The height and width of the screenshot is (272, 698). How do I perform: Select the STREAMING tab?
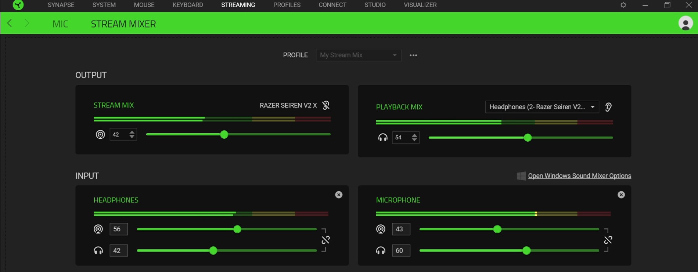click(x=238, y=5)
